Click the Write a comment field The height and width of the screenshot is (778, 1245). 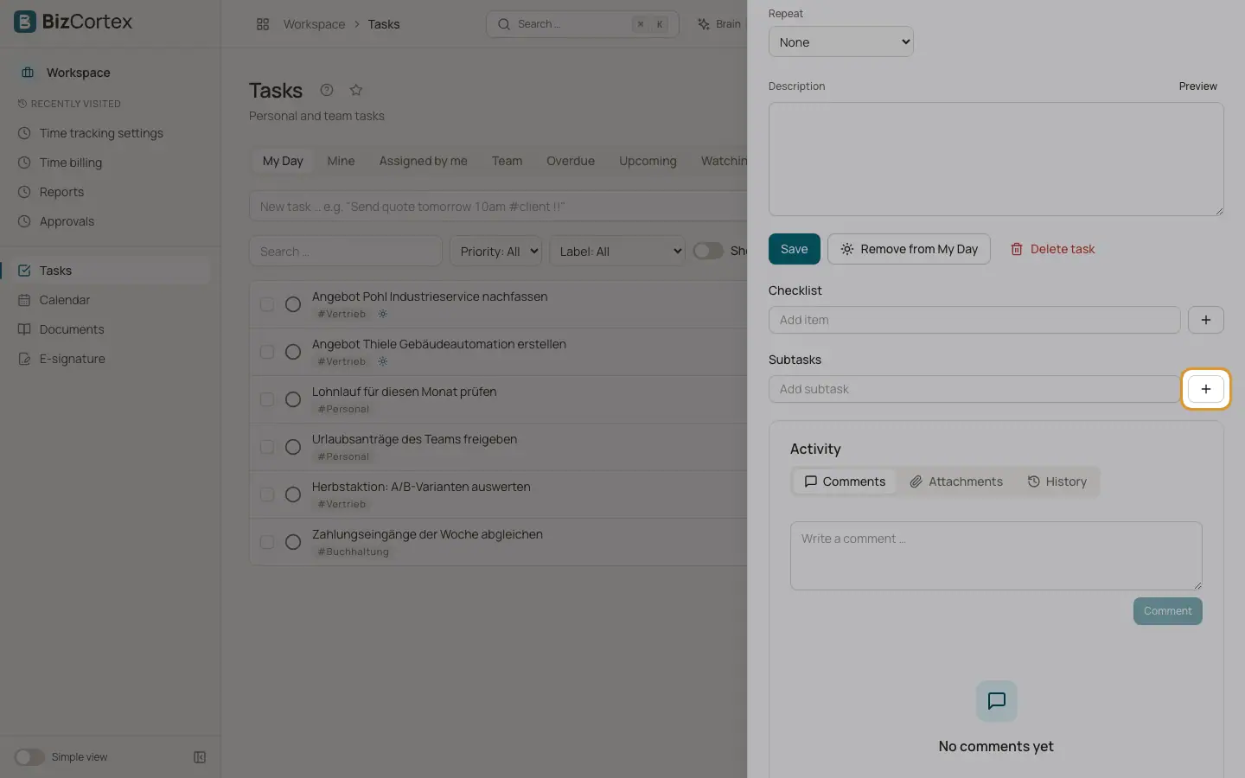pyautogui.click(x=996, y=556)
